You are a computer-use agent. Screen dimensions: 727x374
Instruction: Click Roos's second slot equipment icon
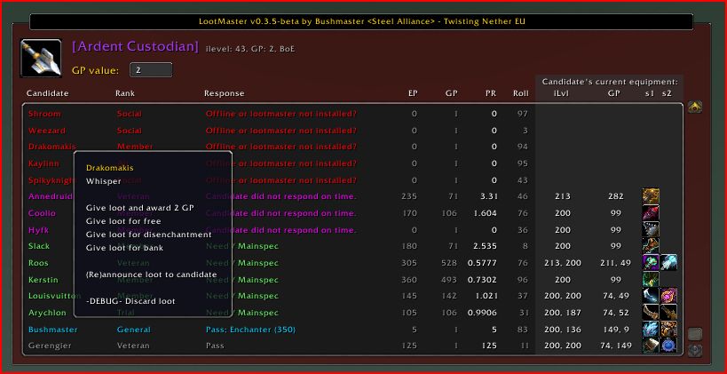pos(668,263)
